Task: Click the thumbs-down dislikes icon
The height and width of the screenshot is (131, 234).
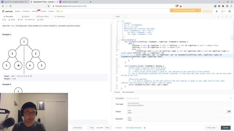Action: (19, 20)
